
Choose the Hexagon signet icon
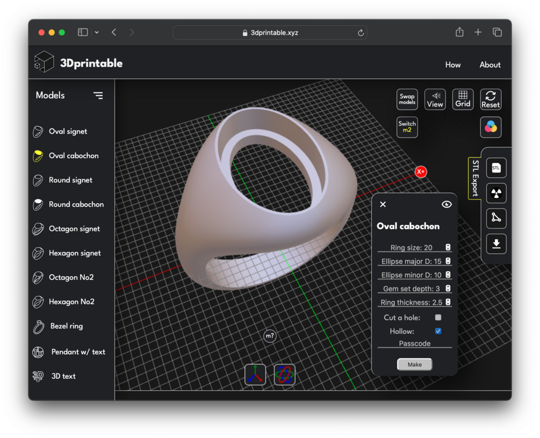38,254
